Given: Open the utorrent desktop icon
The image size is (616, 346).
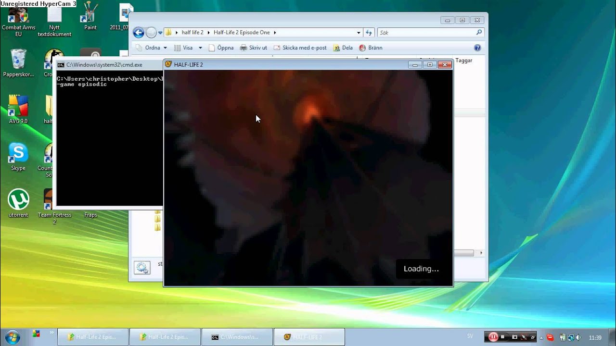Looking at the screenshot, I should (18, 203).
